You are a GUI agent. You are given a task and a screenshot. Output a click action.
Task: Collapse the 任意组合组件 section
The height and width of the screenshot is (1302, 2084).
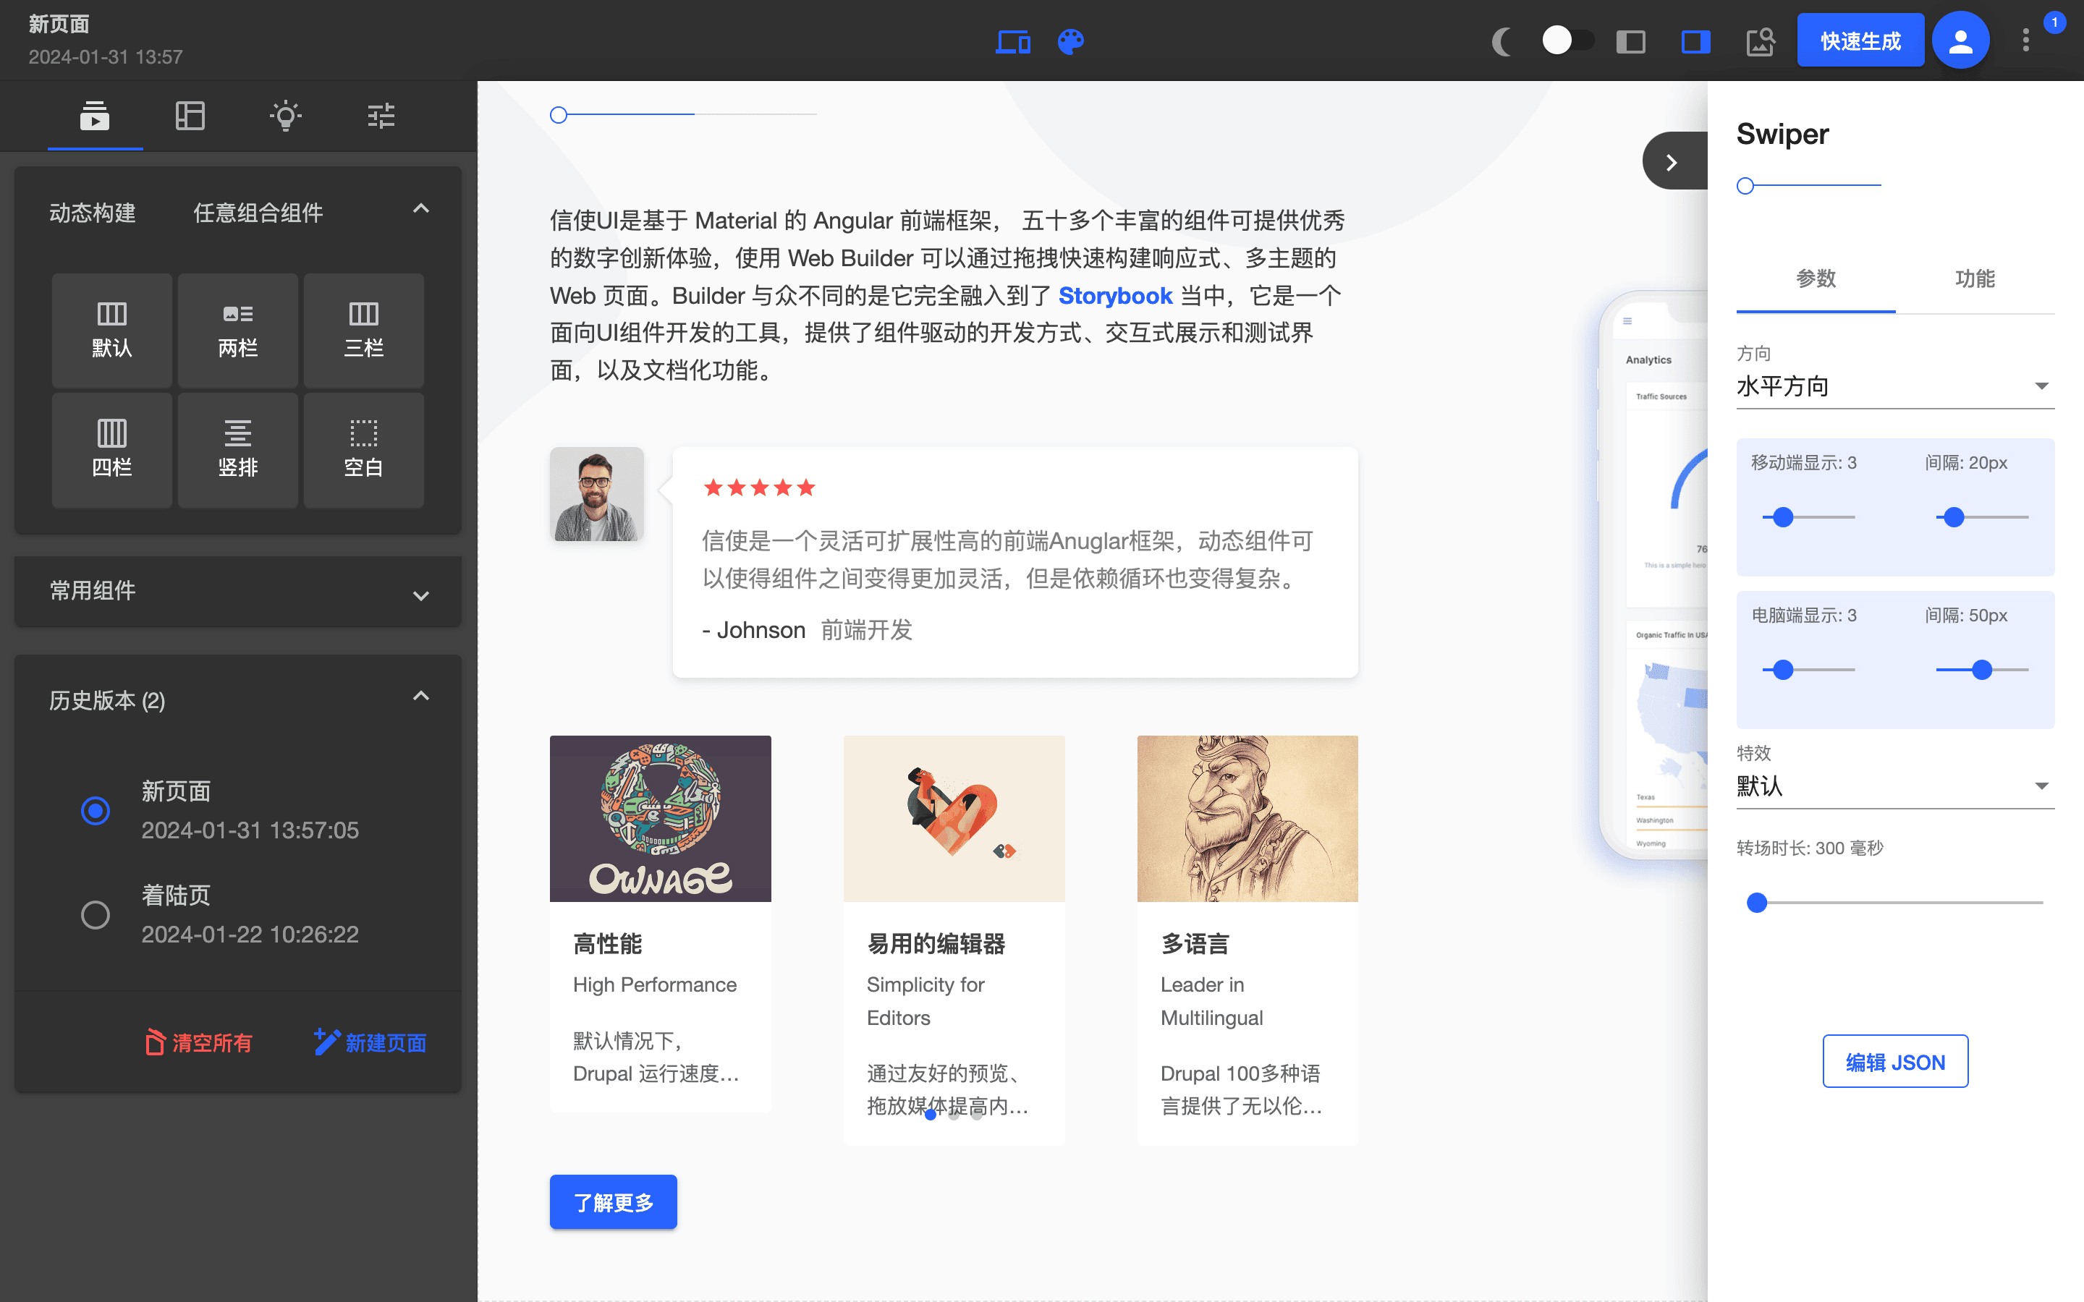[421, 208]
